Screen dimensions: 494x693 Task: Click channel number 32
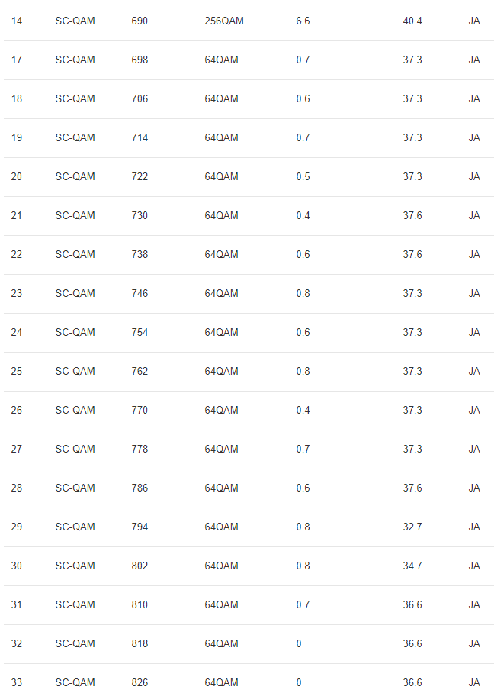coord(17,643)
